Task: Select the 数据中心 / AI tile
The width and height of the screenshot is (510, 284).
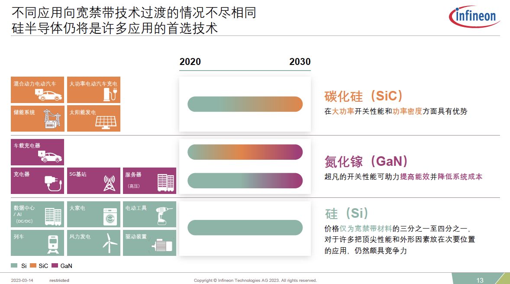Action: coord(37,214)
